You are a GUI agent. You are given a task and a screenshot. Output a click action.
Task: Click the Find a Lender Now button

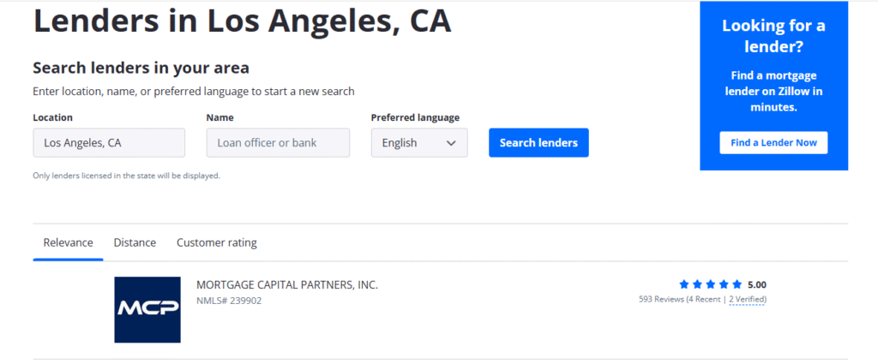774,142
